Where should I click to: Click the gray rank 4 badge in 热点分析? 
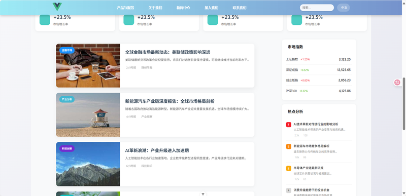(x=288, y=190)
